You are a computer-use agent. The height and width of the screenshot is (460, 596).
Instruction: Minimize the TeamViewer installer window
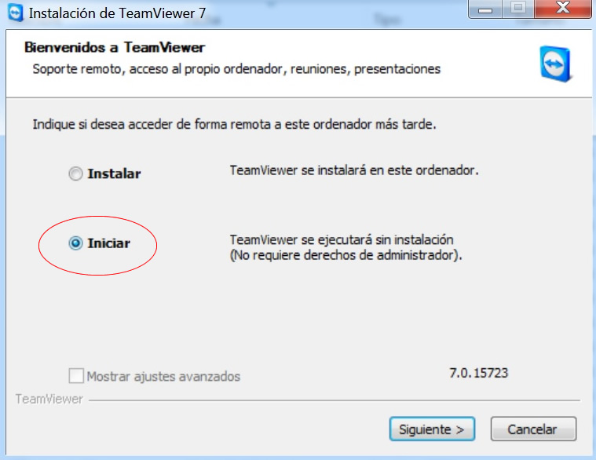(x=485, y=9)
